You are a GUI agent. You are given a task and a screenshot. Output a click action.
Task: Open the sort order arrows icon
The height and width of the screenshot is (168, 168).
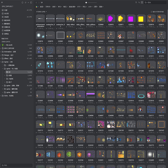click(139, 2)
